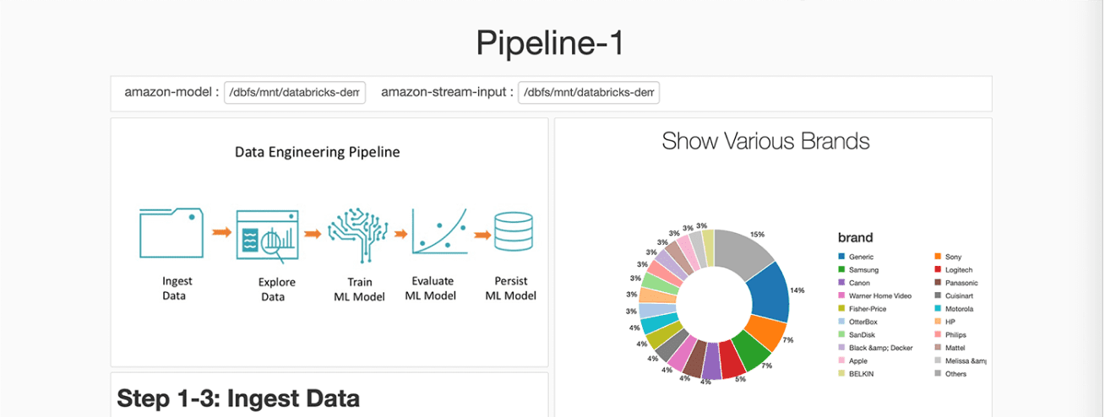The height and width of the screenshot is (417, 1105).
Task: Click the Generic brand blue legend swatch
Action: 841,257
